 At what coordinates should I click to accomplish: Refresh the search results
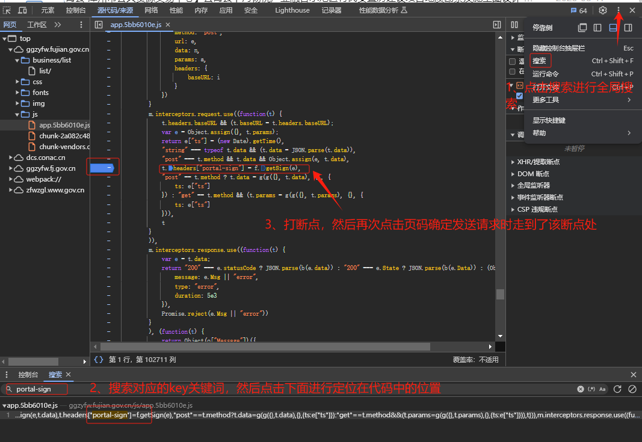coord(617,389)
